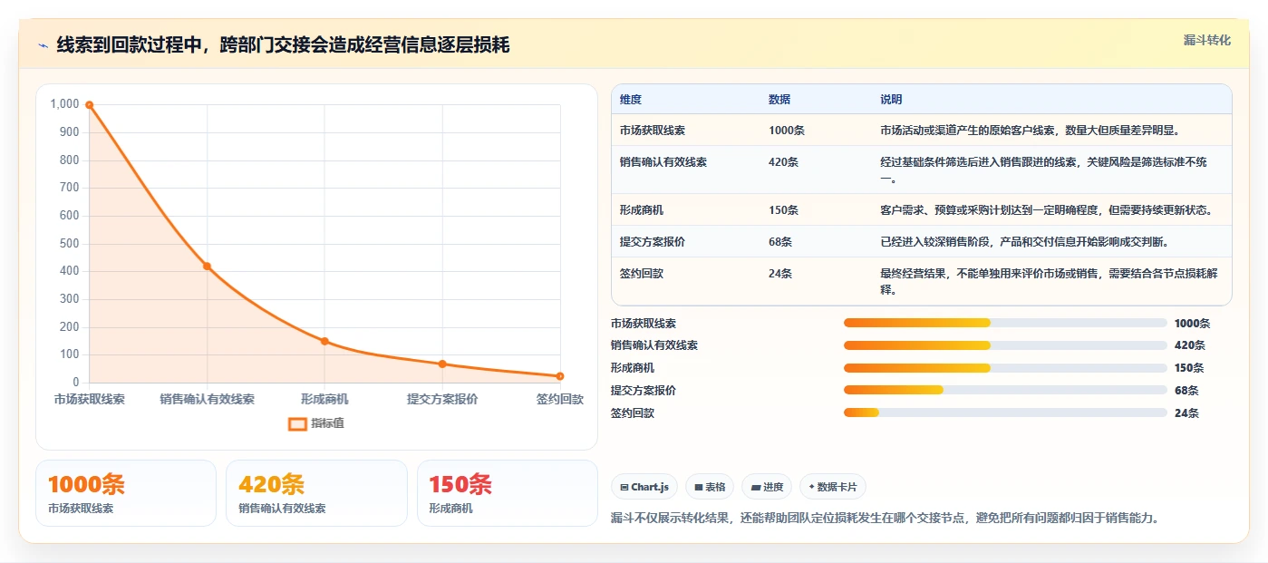Select the Chart.js chip
Viewport: 1268px width, 563px height.
point(644,487)
